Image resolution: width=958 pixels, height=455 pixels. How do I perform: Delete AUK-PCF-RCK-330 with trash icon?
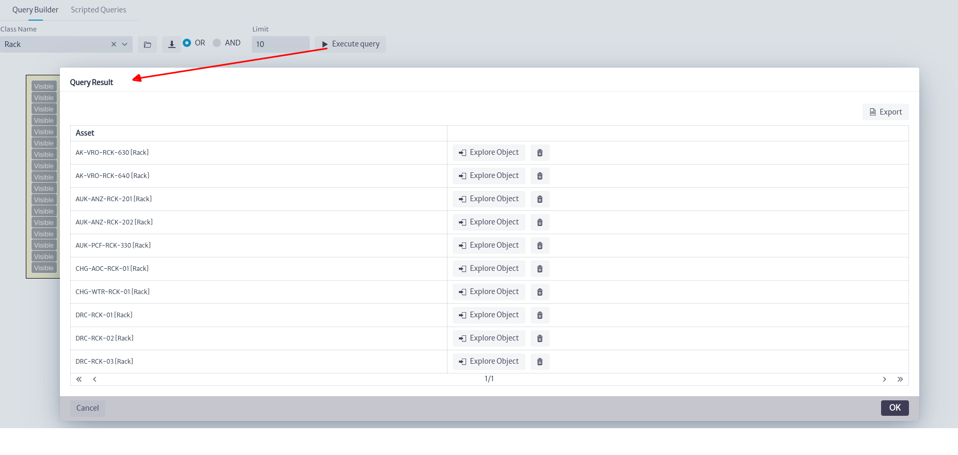click(540, 246)
